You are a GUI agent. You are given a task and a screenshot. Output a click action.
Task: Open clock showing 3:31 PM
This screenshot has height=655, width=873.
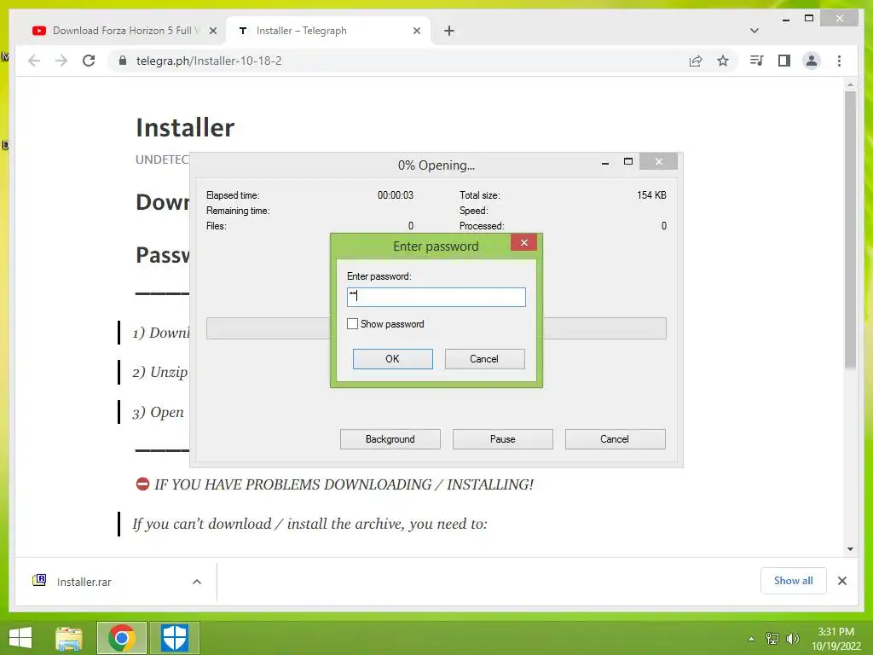(835, 639)
